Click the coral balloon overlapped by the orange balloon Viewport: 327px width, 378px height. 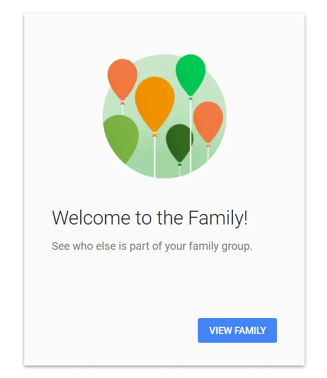pyautogui.click(x=123, y=80)
